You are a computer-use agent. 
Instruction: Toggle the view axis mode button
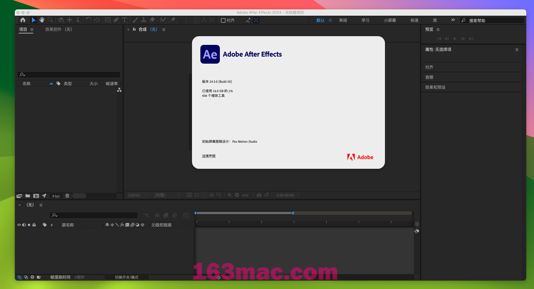point(212,20)
